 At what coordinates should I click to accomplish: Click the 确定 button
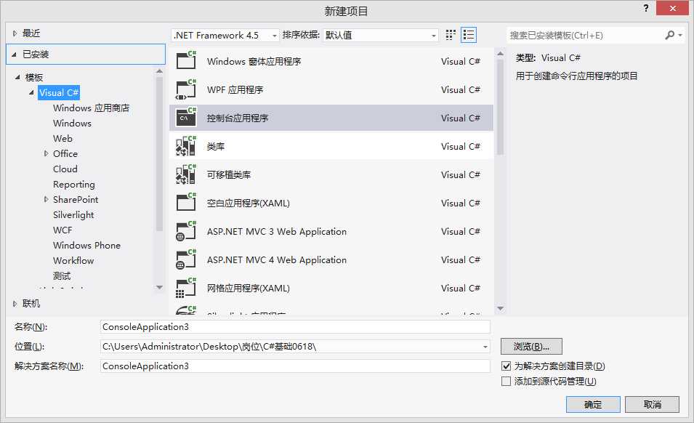coord(593,404)
